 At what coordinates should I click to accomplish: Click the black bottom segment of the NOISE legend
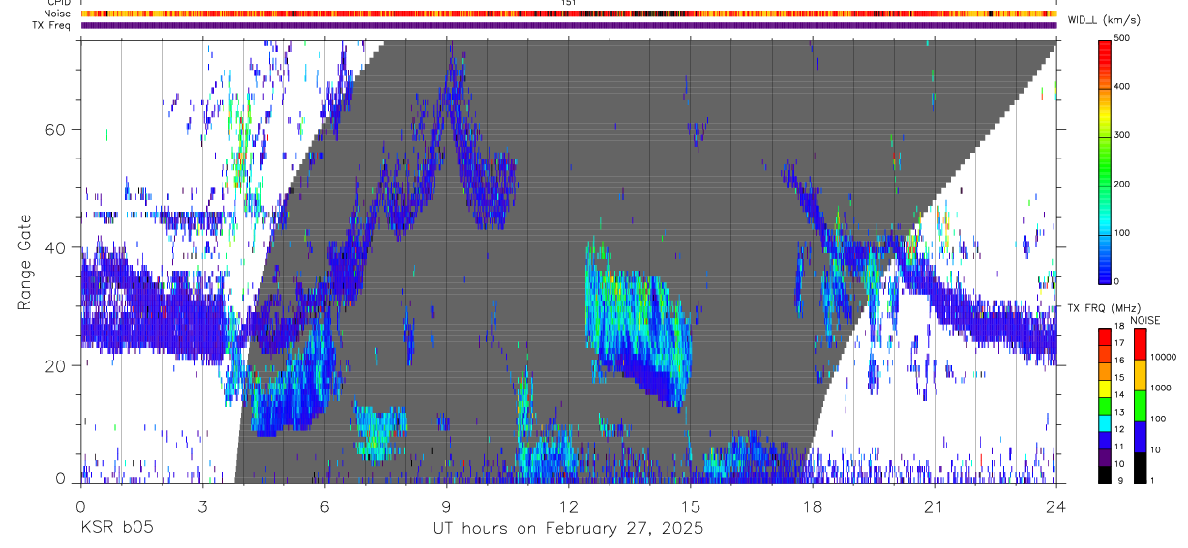(1141, 468)
